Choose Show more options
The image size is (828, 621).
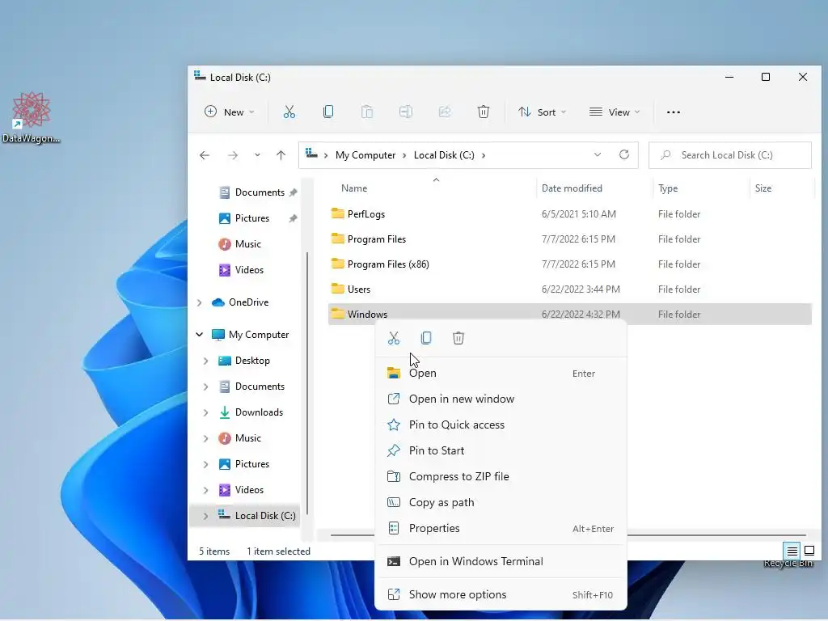point(501,595)
